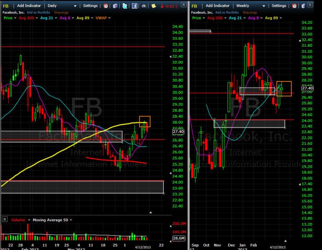
Task: Click Add to Portfolio link on Daily chart
Action: 38,13
